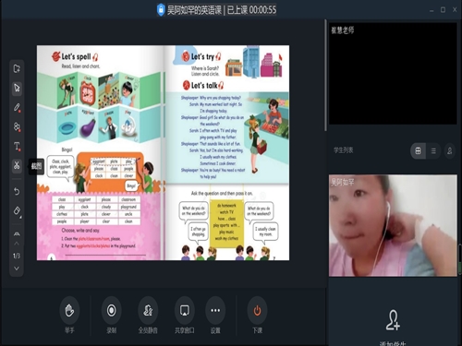Click the undo arrow icon

click(x=17, y=191)
